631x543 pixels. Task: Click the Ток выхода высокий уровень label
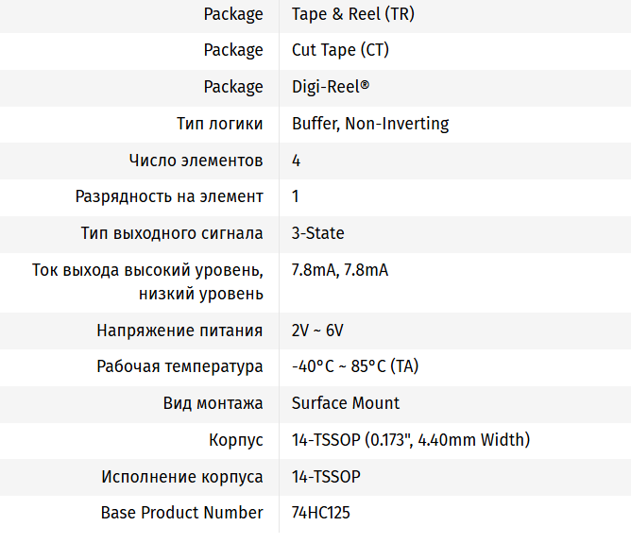pos(147,270)
